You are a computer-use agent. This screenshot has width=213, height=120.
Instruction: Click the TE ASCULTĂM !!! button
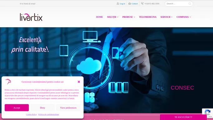(183, 117)
